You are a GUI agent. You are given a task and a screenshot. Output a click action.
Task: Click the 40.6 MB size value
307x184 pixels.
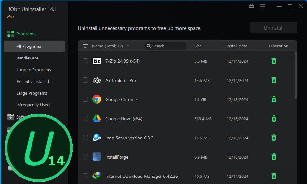(202, 176)
